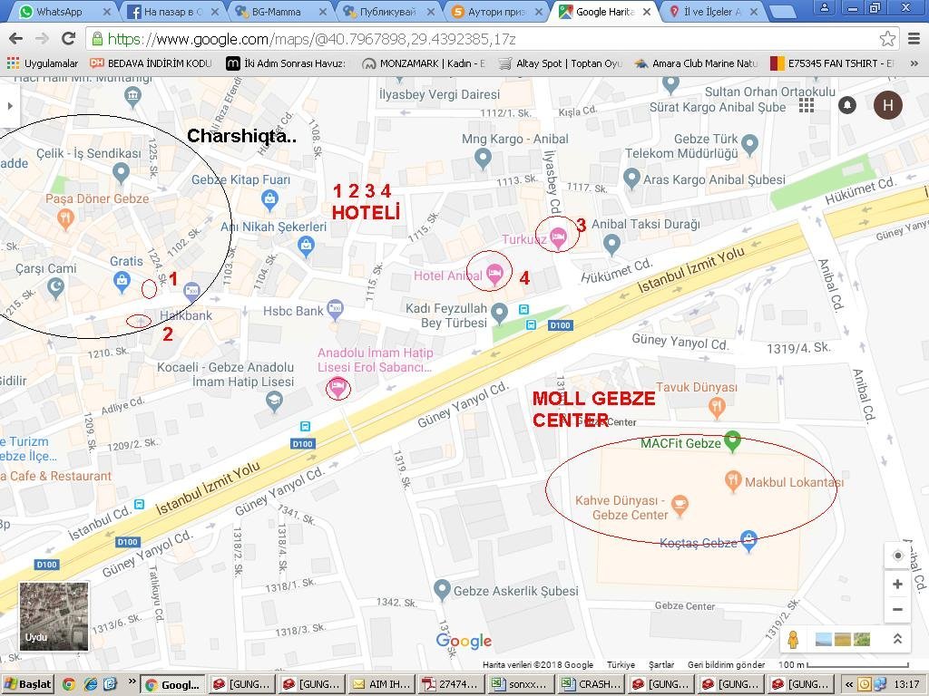Switch to the İl ve İlçeler tab
The width and height of the screenshot is (929, 696).
click(x=713, y=11)
